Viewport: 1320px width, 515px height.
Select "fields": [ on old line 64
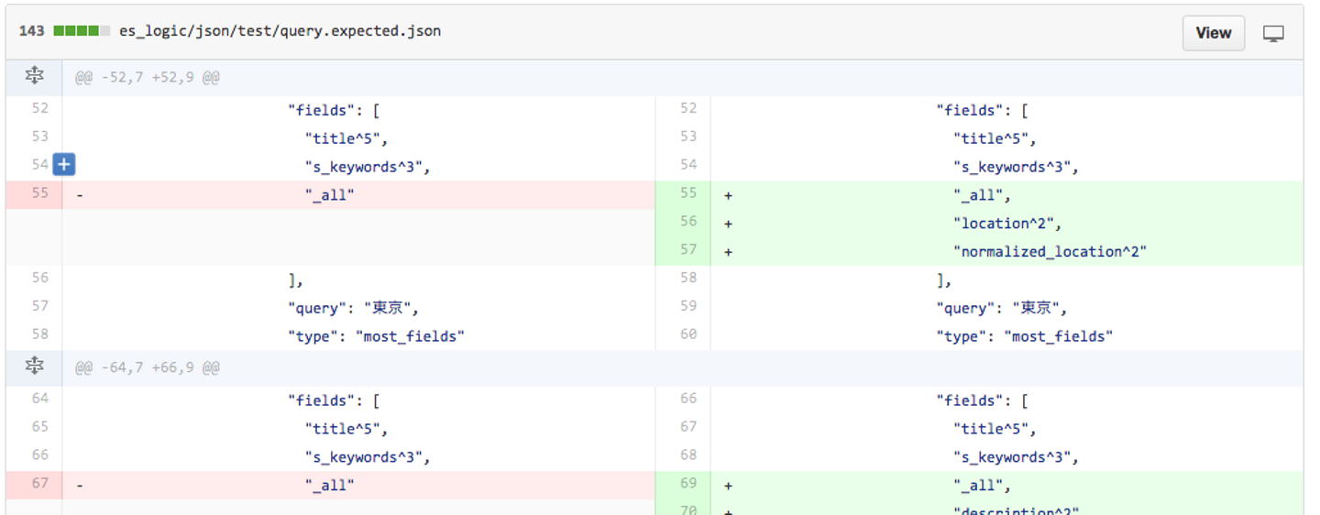pyautogui.click(x=334, y=401)
